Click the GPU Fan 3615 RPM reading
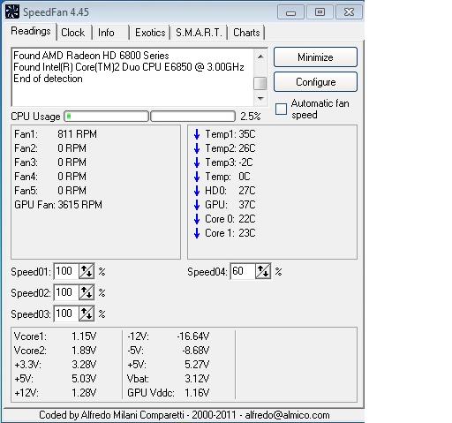The height and width of the screenshot is (423, 452). pyautogui.click(x=58, y=205)
